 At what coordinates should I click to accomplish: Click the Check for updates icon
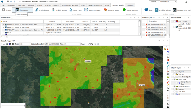(x=157, y=10)
